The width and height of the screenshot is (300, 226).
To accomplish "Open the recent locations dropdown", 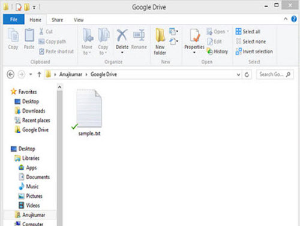I will coord(31,74).
